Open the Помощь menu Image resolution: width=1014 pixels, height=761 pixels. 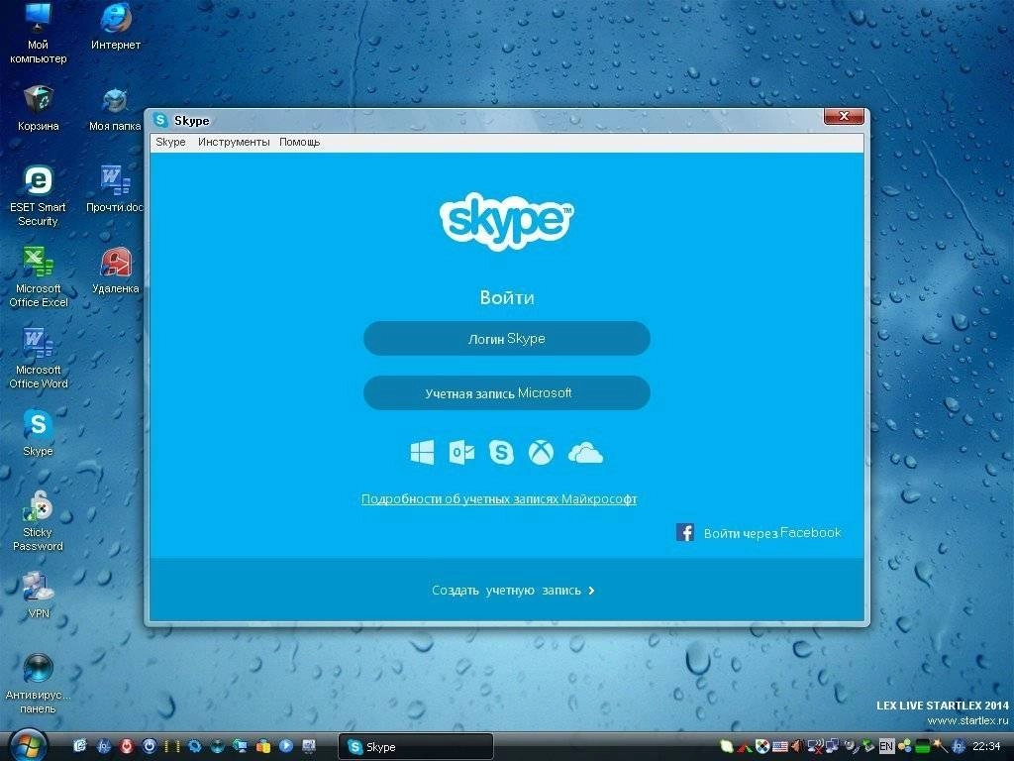[x=299, y=142]
